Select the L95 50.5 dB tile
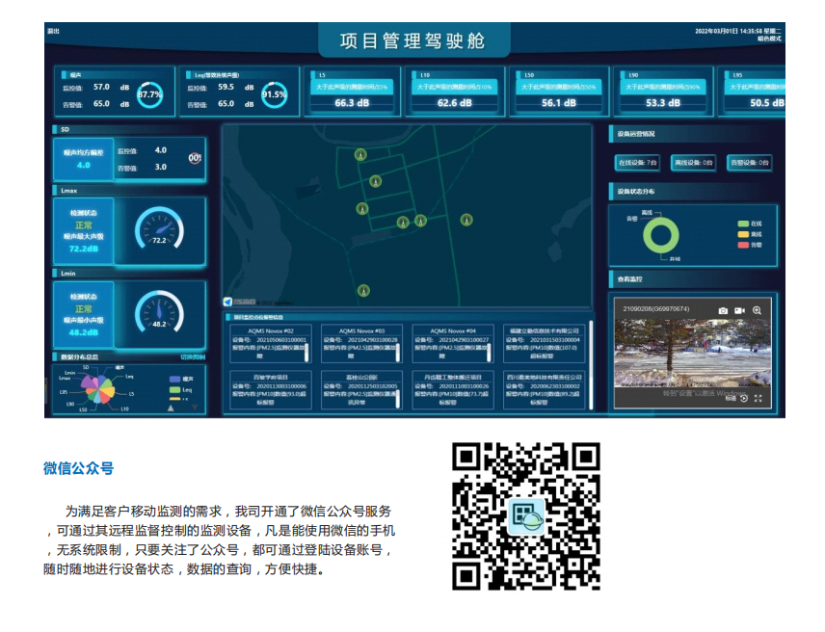This screenshot has width=825, height=632. click(753, 92)
